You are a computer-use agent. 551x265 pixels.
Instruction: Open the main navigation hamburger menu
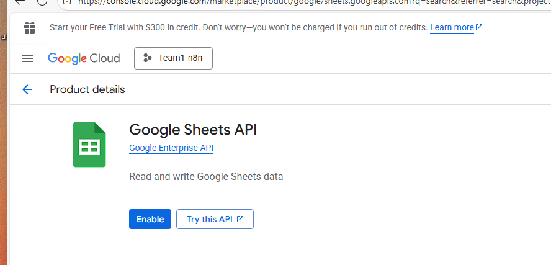tap(27, 58)
